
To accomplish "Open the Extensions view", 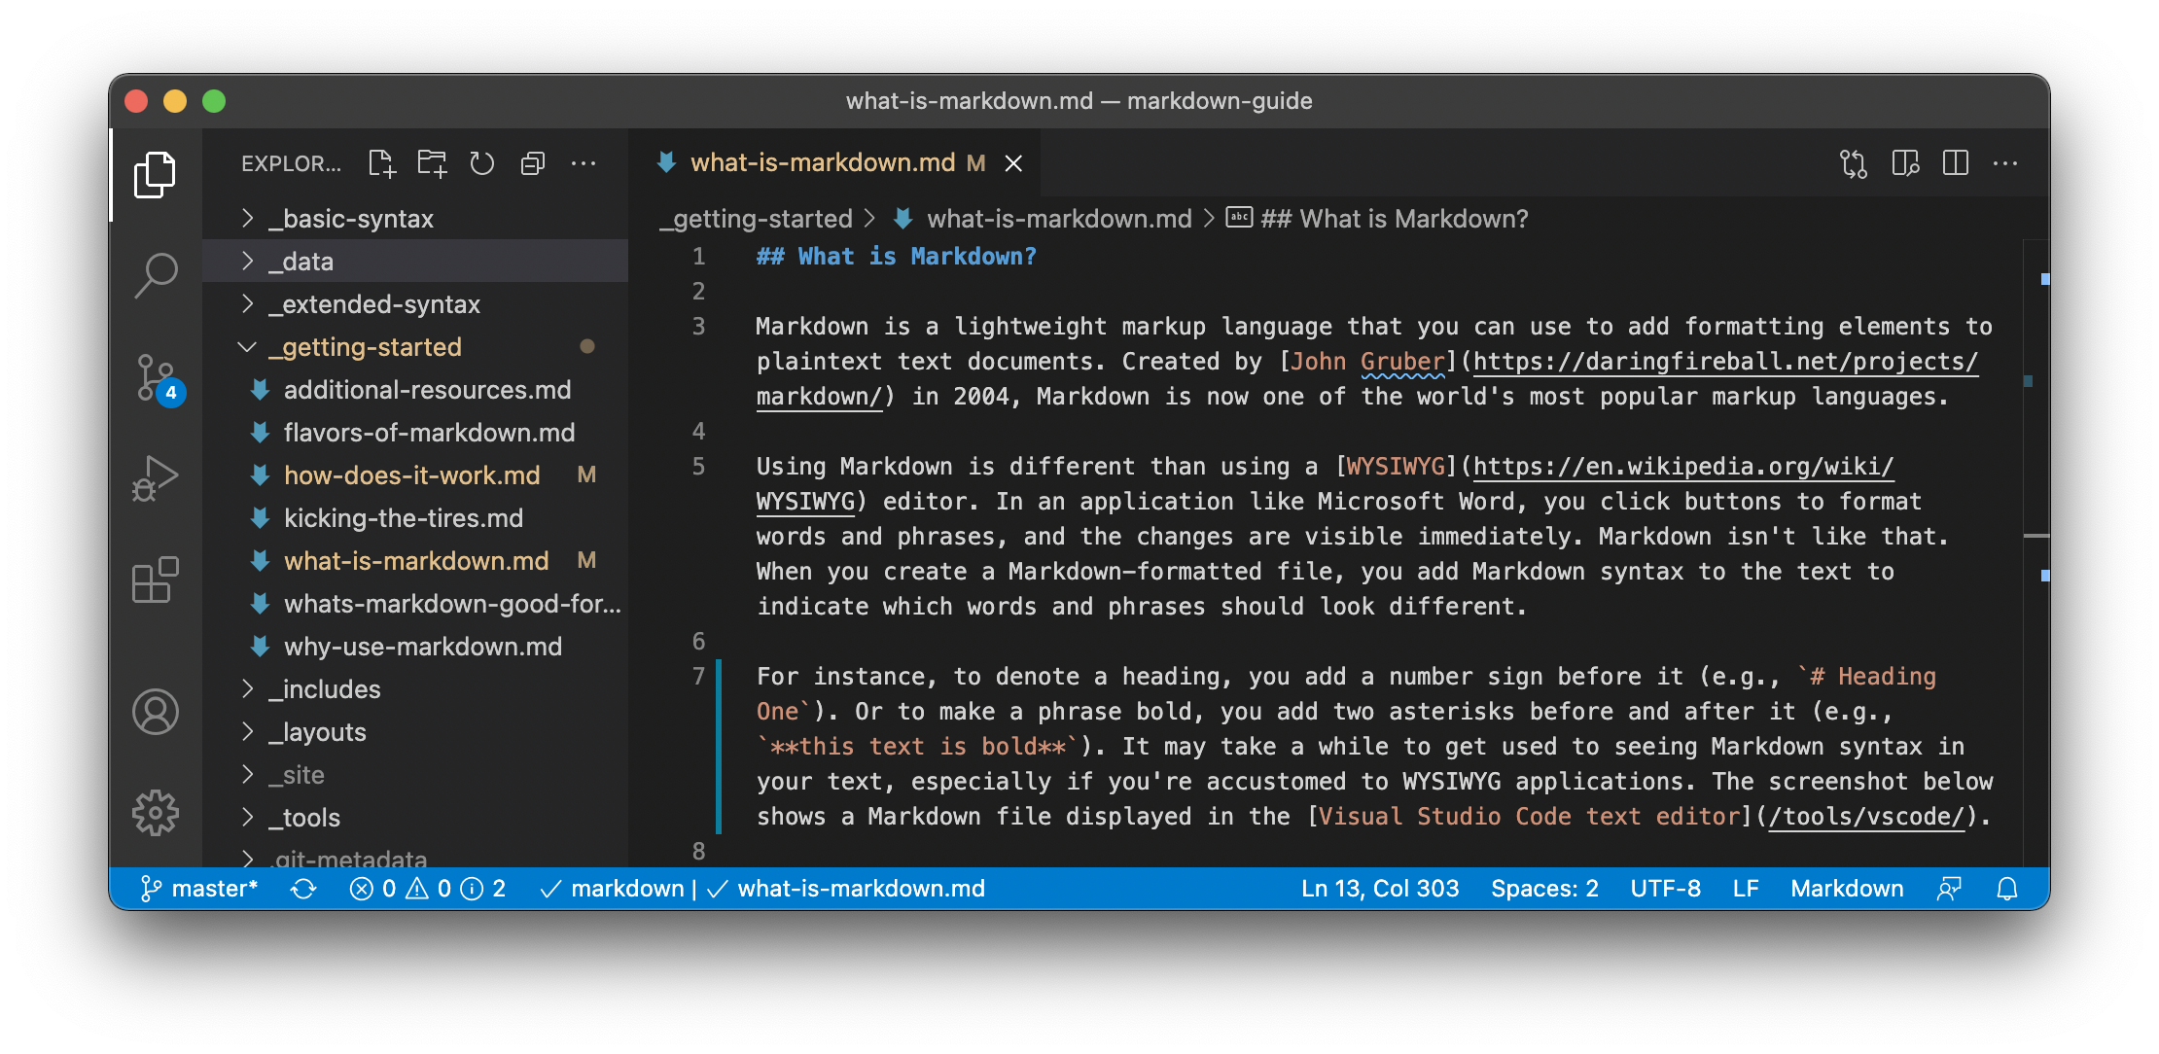I will pos(156,581).
